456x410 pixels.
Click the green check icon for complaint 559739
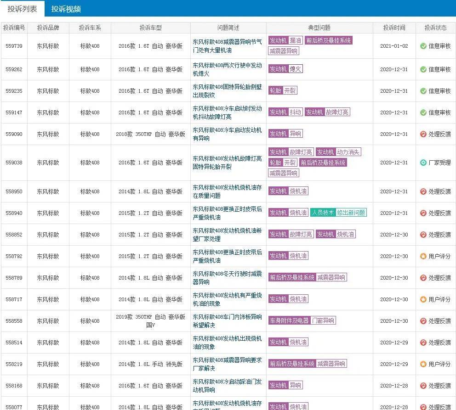(423, 46)
